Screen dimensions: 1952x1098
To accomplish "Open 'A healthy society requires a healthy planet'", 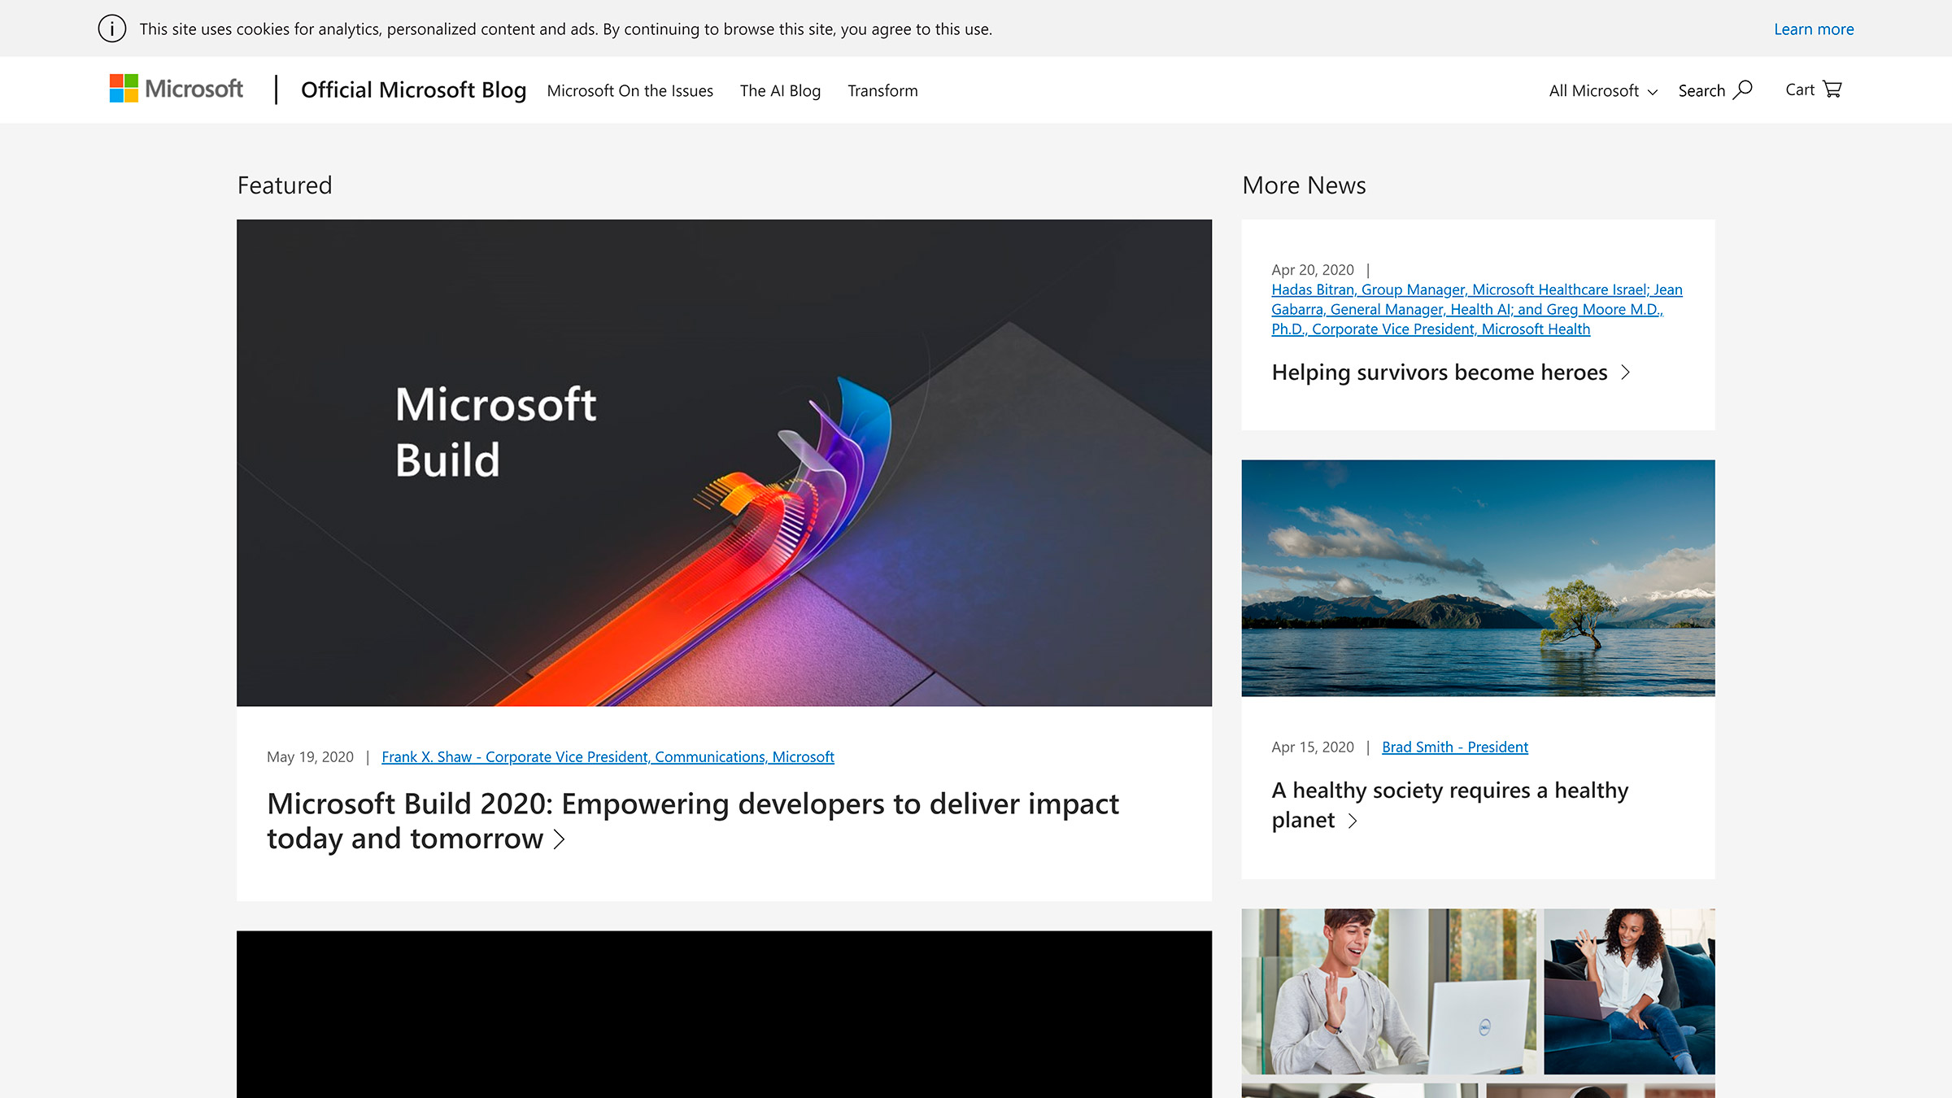I will [1449, 805].
